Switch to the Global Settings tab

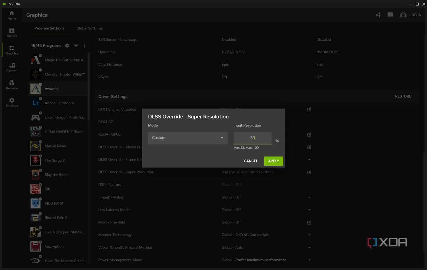click(89, 28)
